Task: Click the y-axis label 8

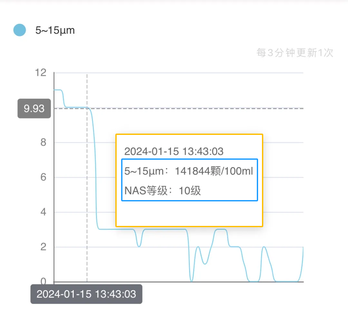Action: tap(43, 142)
